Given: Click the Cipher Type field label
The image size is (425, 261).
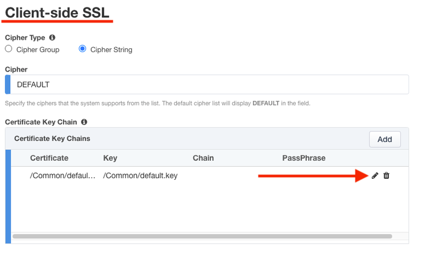Looking at the screenshot, I should 25,38.
